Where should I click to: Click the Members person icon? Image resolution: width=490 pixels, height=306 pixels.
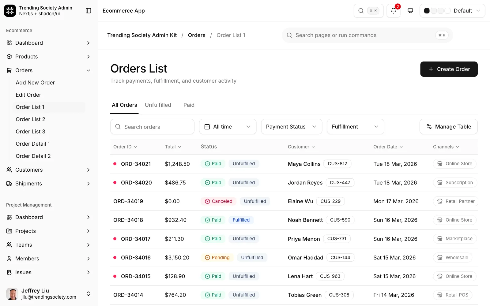pos(9,259)
